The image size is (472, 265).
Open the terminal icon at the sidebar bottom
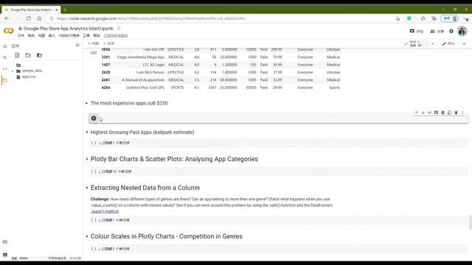tap(5, 255)
